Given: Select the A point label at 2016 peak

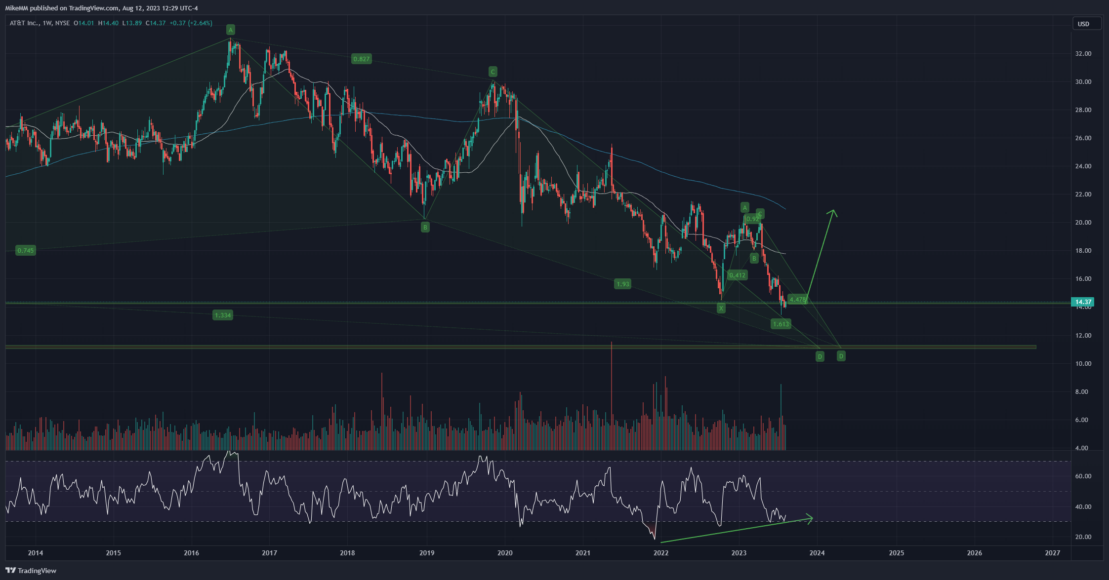Looking at the screenshot, I should [x=231, y=30].
